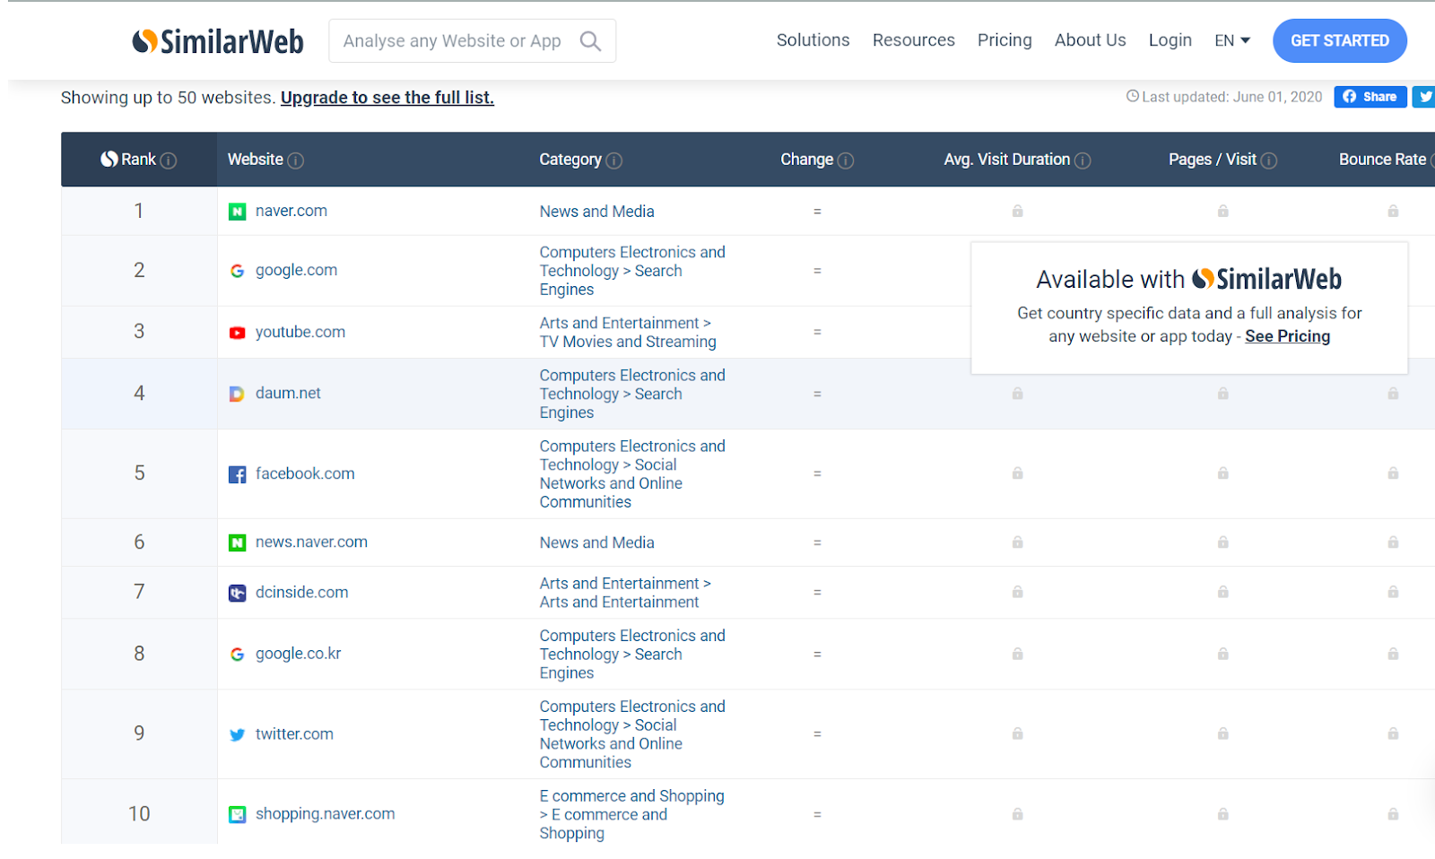Click rank number 7 cell
The width and height of the screenshot is (1435, 859).
pos(139,592)
